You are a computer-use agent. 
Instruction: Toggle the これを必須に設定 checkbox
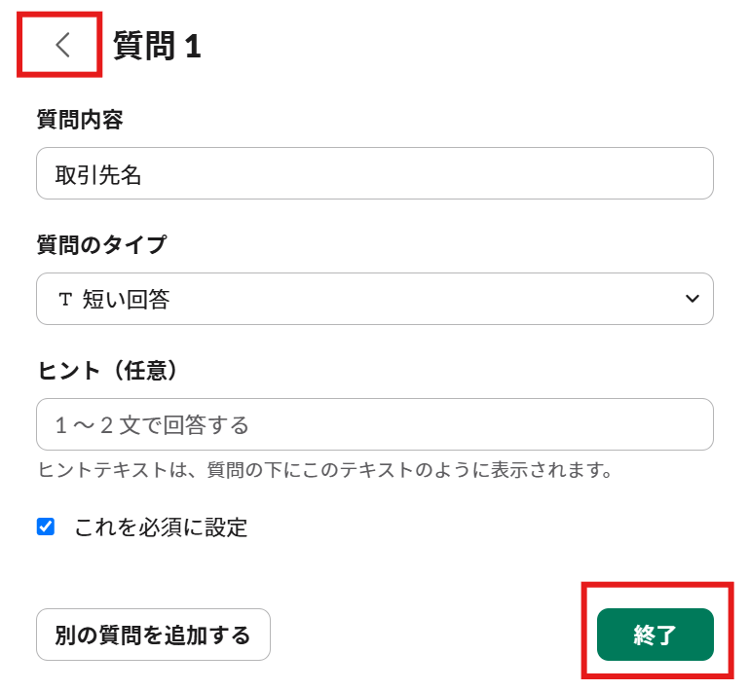coord(46,527)
